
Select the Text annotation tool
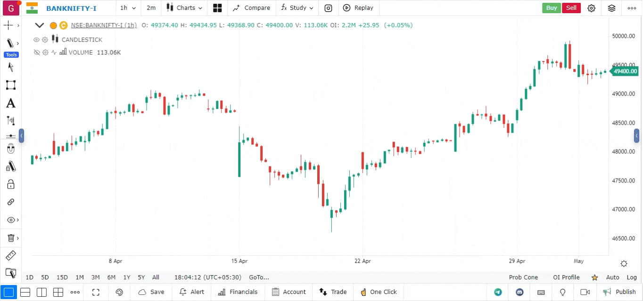click(10, 103)
